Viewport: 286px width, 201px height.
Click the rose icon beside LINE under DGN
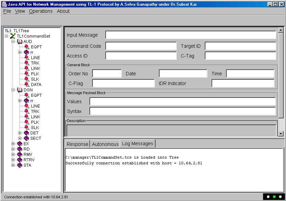pos(27,106)
